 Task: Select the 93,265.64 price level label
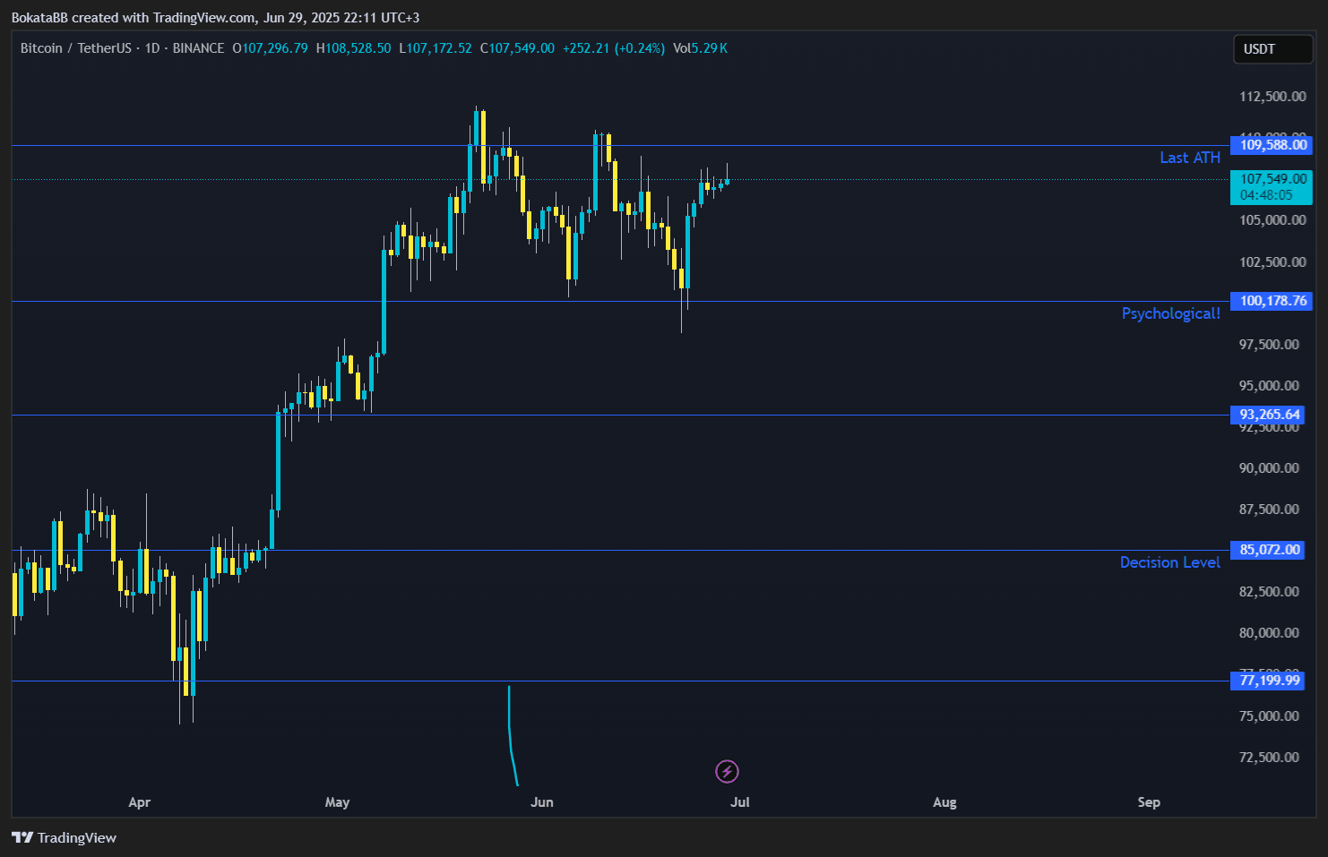pyautogui.click(x=1269, y=415)
